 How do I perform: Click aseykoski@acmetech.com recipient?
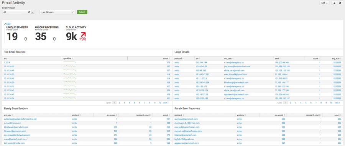[x=186, y=119]
